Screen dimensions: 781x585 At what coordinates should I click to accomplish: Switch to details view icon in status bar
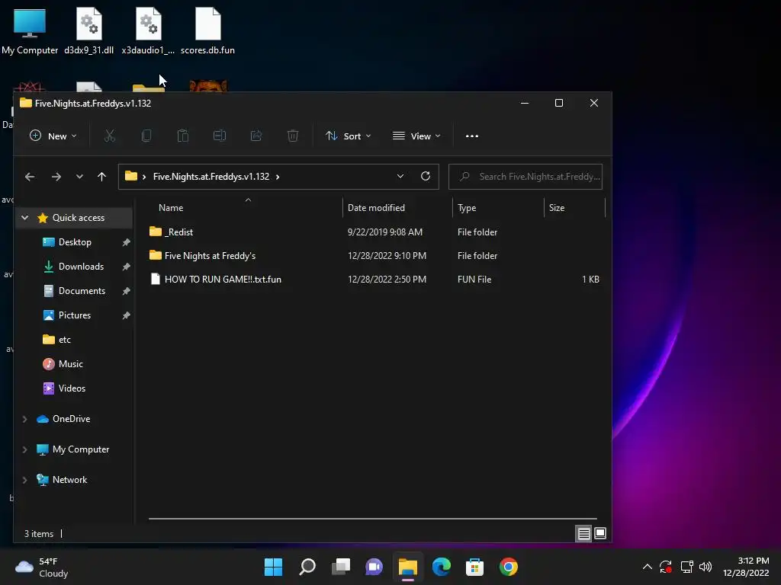(x=583, y=534)
